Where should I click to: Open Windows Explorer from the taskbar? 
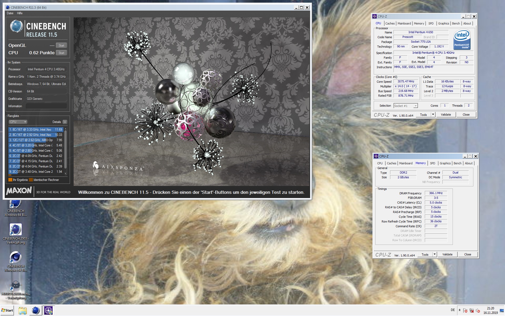pos(23,310)
